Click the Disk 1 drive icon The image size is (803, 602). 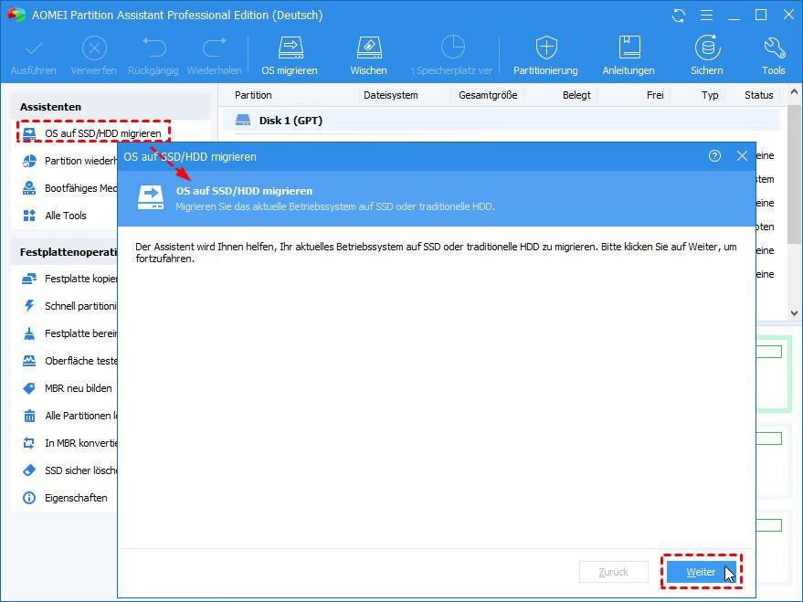(x=243, y=121)
